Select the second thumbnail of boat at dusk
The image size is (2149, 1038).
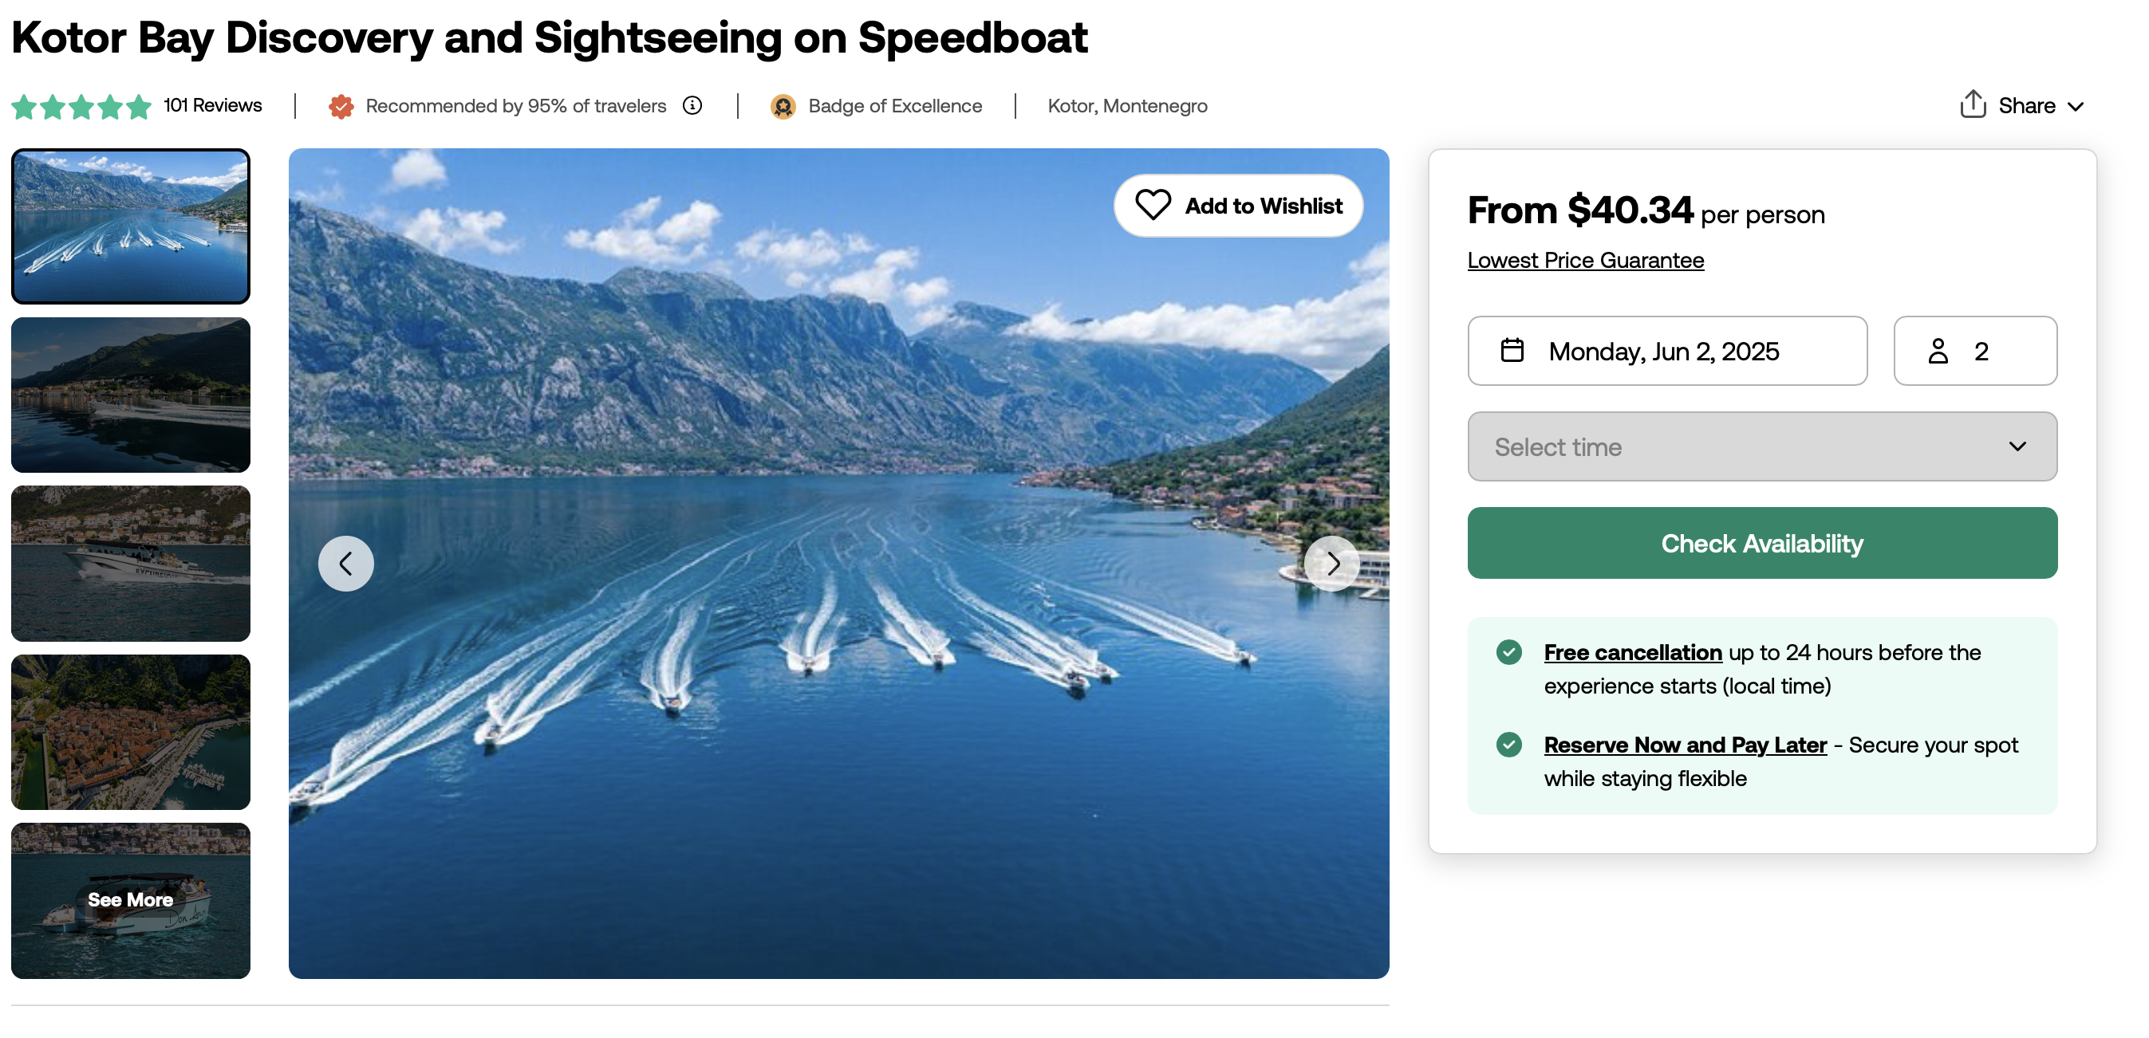(130, 395)
